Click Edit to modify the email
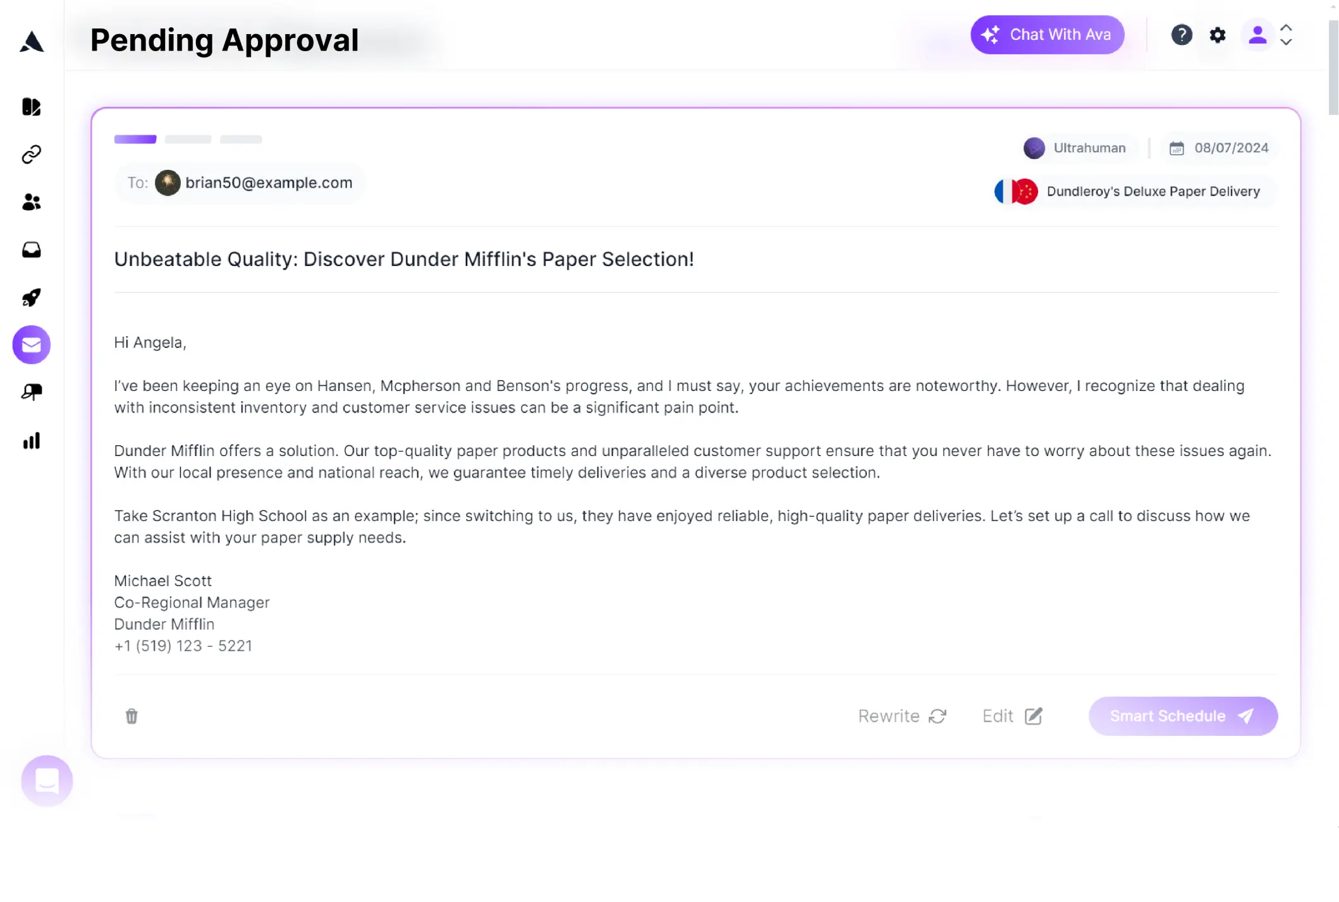The image size is (1339, 902). [1012, 716]
